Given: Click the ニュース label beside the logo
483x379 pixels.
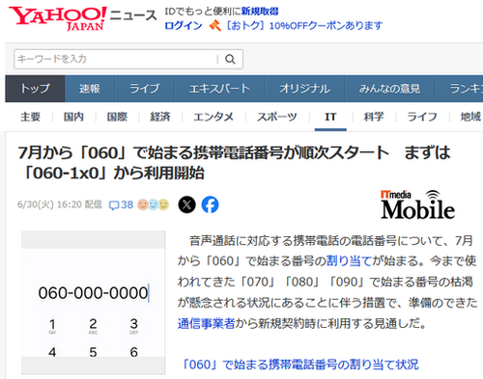Looking at the screenshot, I should tap(133, 15).
